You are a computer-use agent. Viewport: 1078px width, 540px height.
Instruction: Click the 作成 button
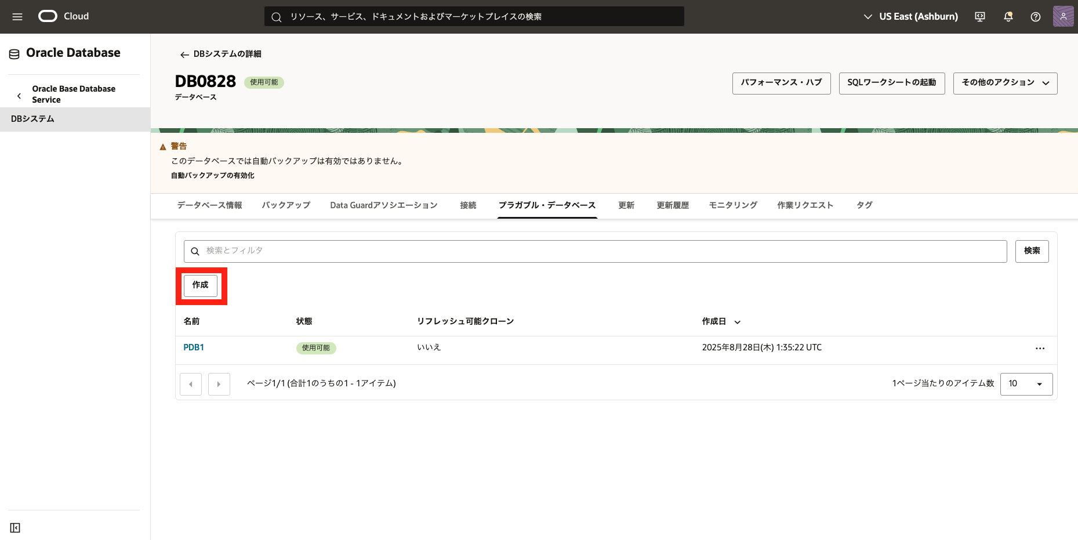click(201, 285)
